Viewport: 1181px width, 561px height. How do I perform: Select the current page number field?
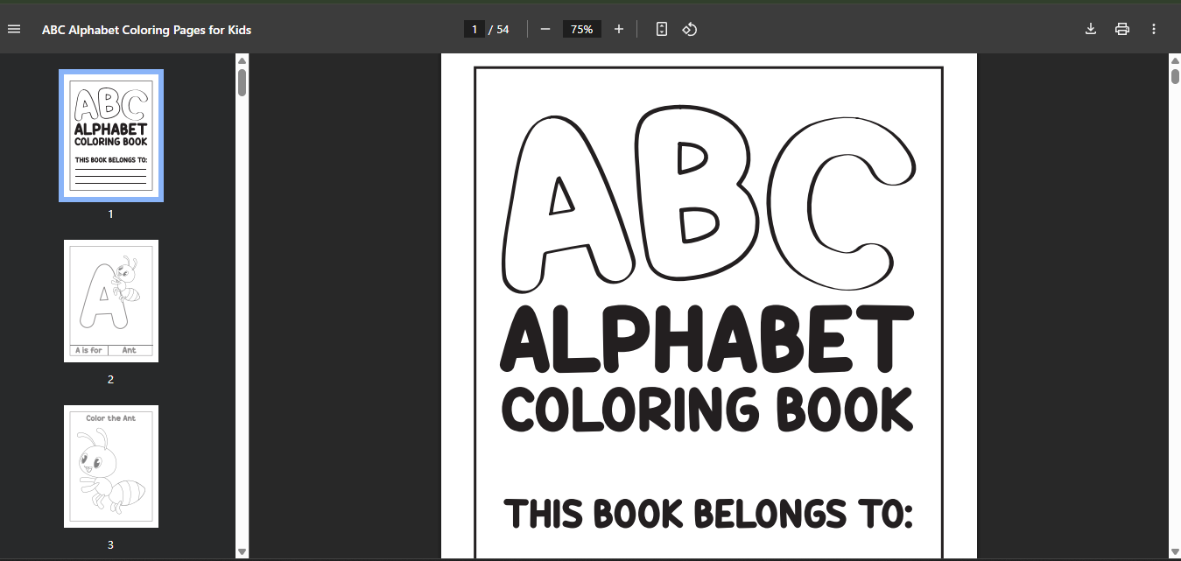(x=474, y=29)
